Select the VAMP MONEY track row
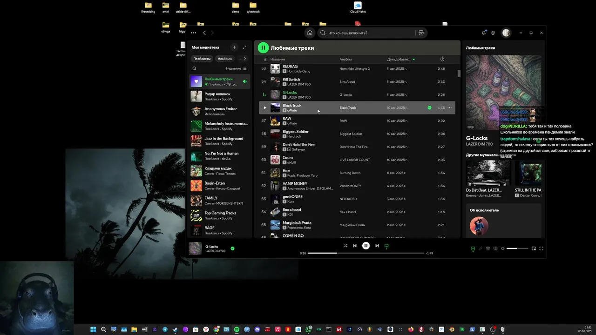 (357, 186)
